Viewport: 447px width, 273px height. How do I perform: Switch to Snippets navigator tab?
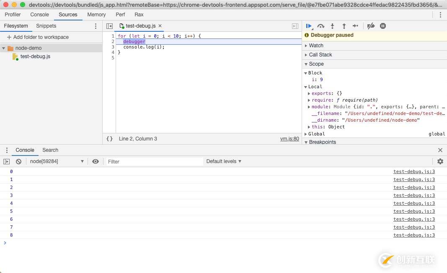pos(46,26)
